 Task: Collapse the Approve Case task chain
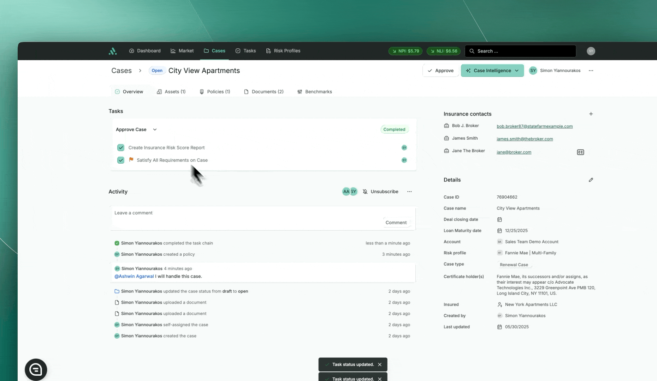155,129
